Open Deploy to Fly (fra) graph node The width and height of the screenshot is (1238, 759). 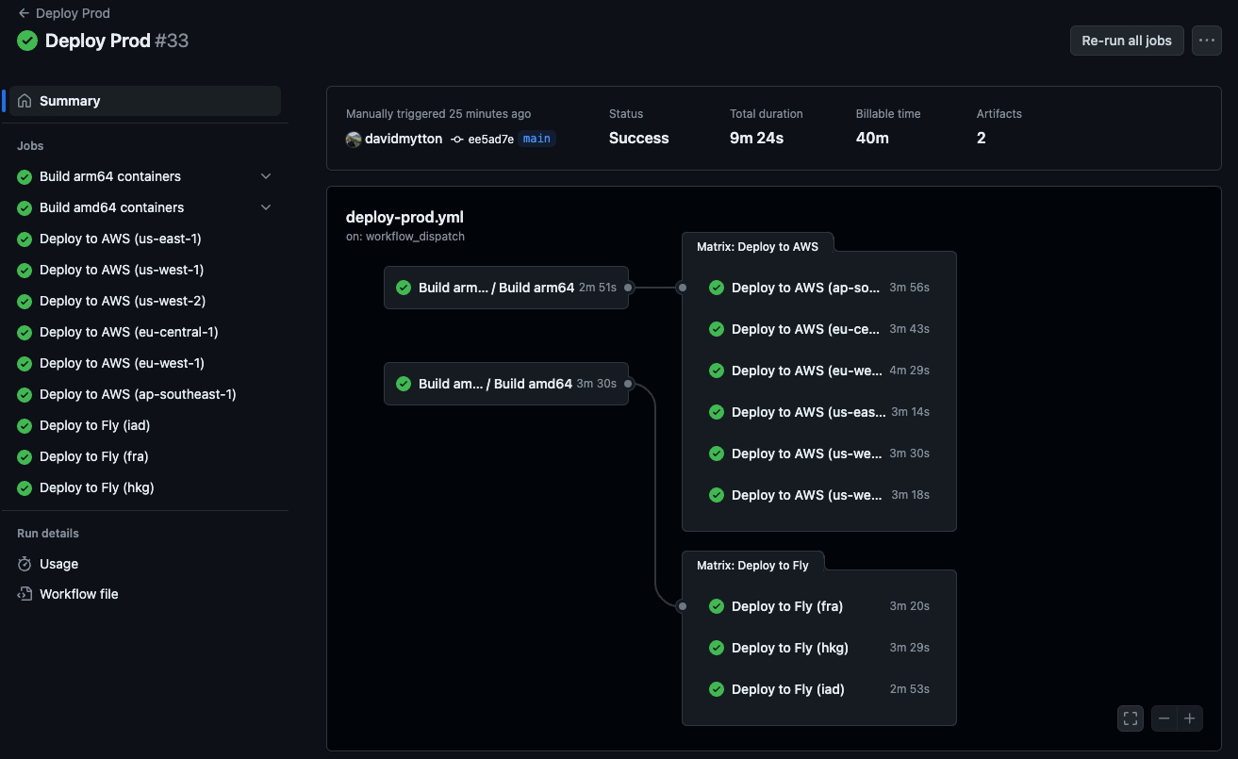coord(819,606)
